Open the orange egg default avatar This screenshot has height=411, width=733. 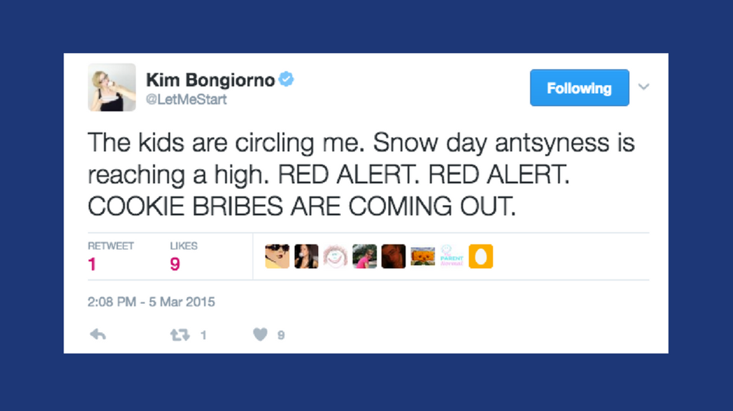481,256
